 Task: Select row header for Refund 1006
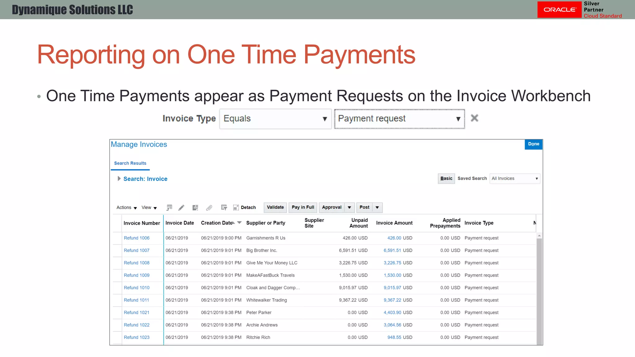coord(117,238)
